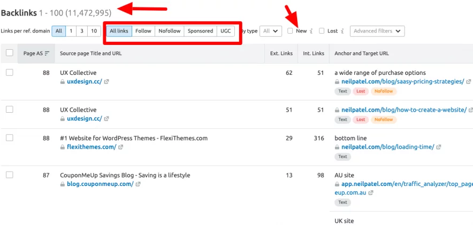This screenshot has width=473, height=225.
Task: Open external icon after eup.com.au link
Action: coord(371,192)
